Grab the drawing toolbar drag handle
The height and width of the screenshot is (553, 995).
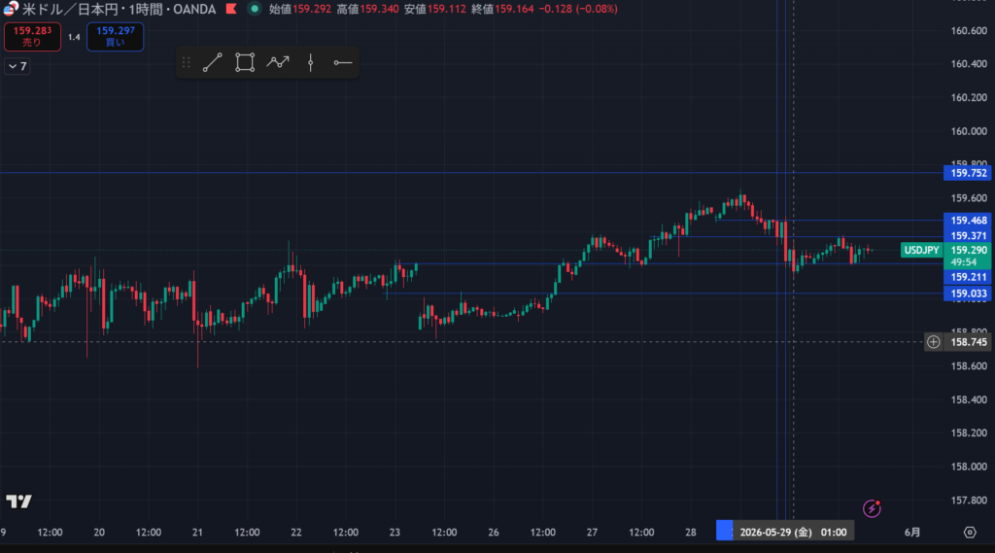coord(186,62)
